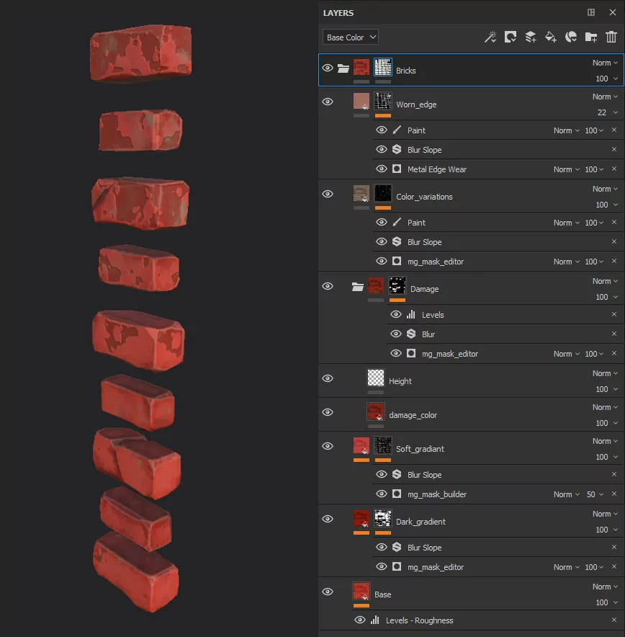The width and height of the screenshot is (625, 637).
Task: Toggle visibility of the Damage folder
Action: pyautogui.click(x=328, y=286)
